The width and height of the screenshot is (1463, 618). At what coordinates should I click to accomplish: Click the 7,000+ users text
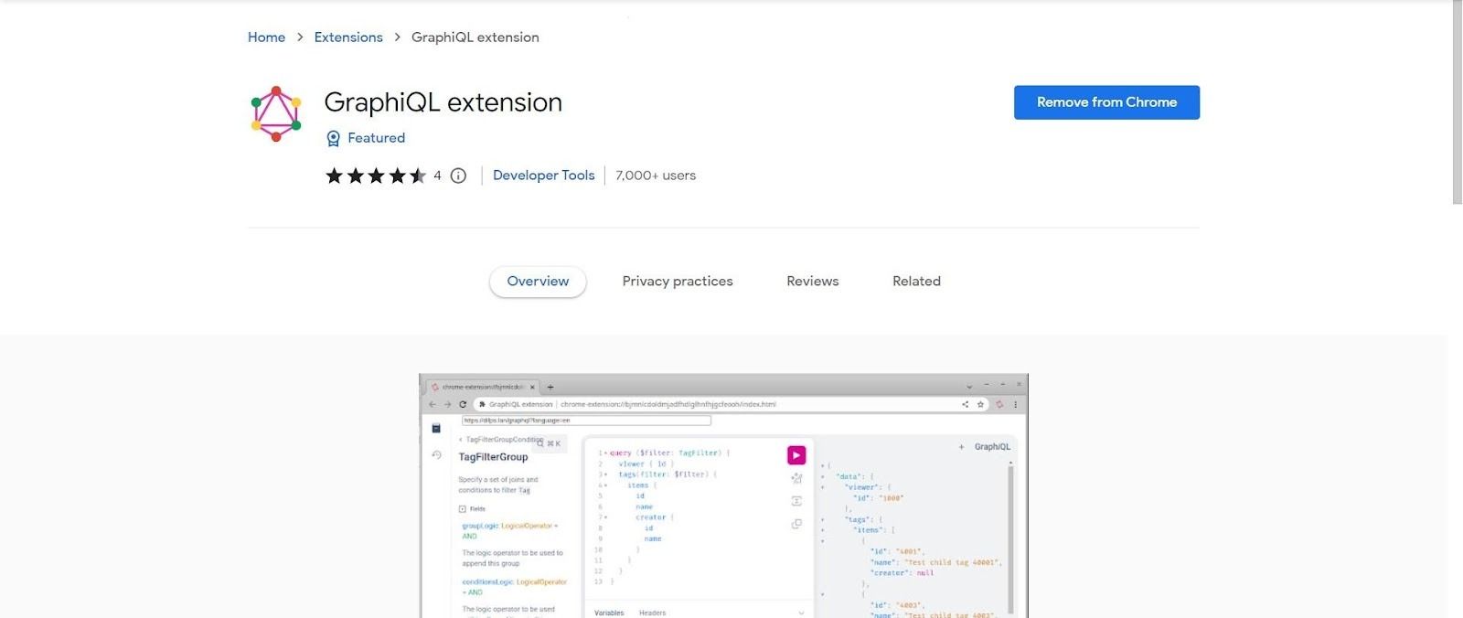pos(656,176)
